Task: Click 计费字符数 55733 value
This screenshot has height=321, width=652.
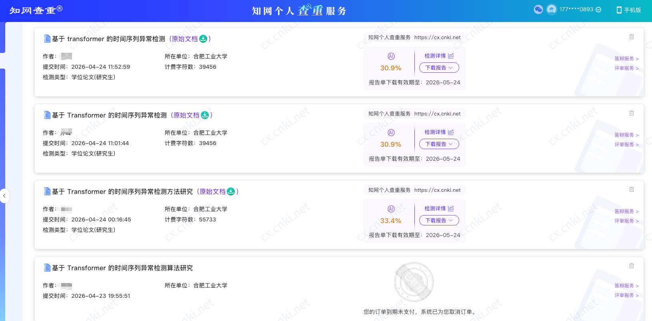Action: [208, 219]
